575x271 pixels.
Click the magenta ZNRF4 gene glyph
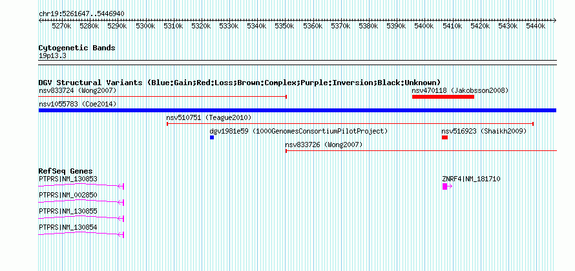(447, 186)
